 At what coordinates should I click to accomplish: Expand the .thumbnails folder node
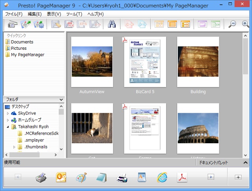(x=14, y=147)
